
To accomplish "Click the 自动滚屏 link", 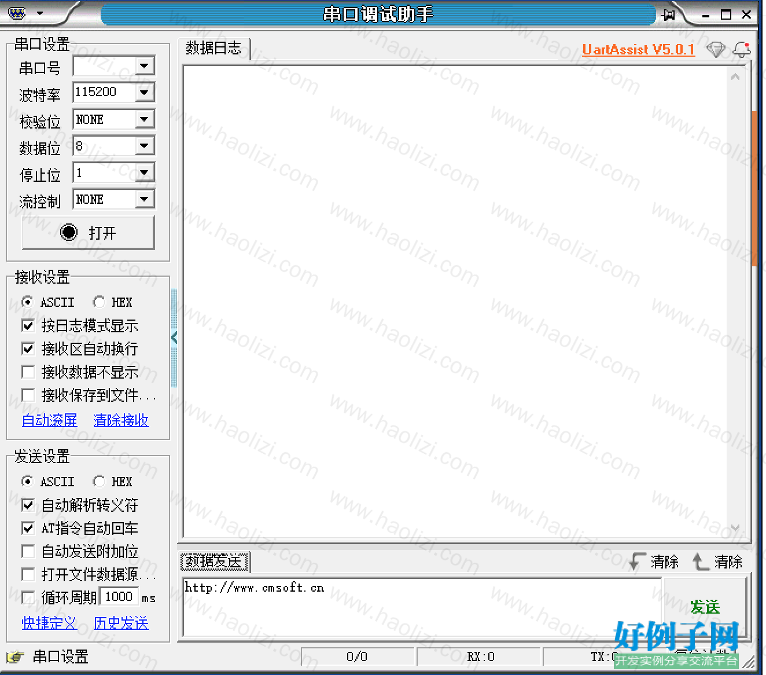I will 49,420.
